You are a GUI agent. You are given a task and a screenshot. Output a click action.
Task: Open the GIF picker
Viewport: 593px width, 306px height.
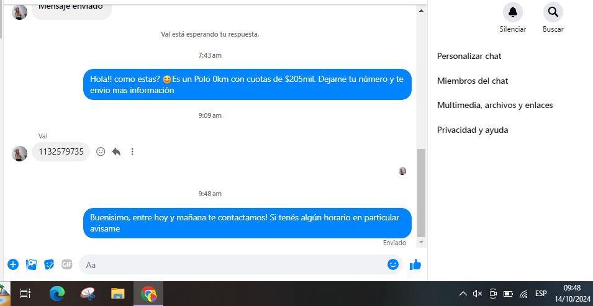coord(67,264)
